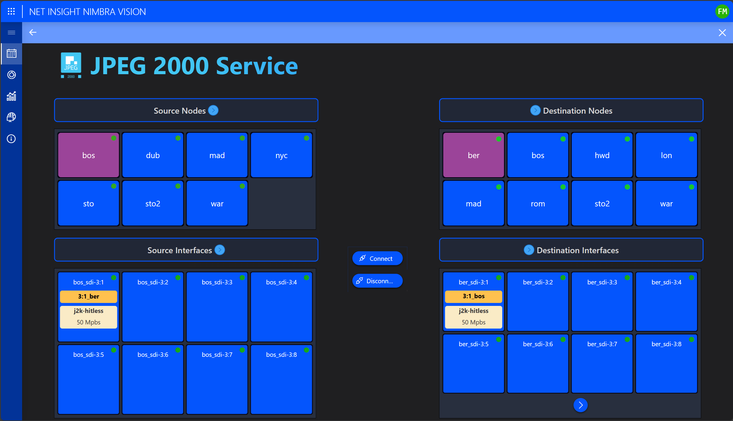This screenshot has width=733, height=421.
Task: Select destination node sto2
Action: [x=602, y=203]
